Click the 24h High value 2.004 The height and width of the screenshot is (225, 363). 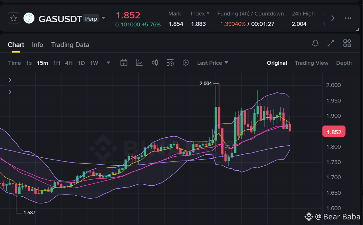click(299, 24)
